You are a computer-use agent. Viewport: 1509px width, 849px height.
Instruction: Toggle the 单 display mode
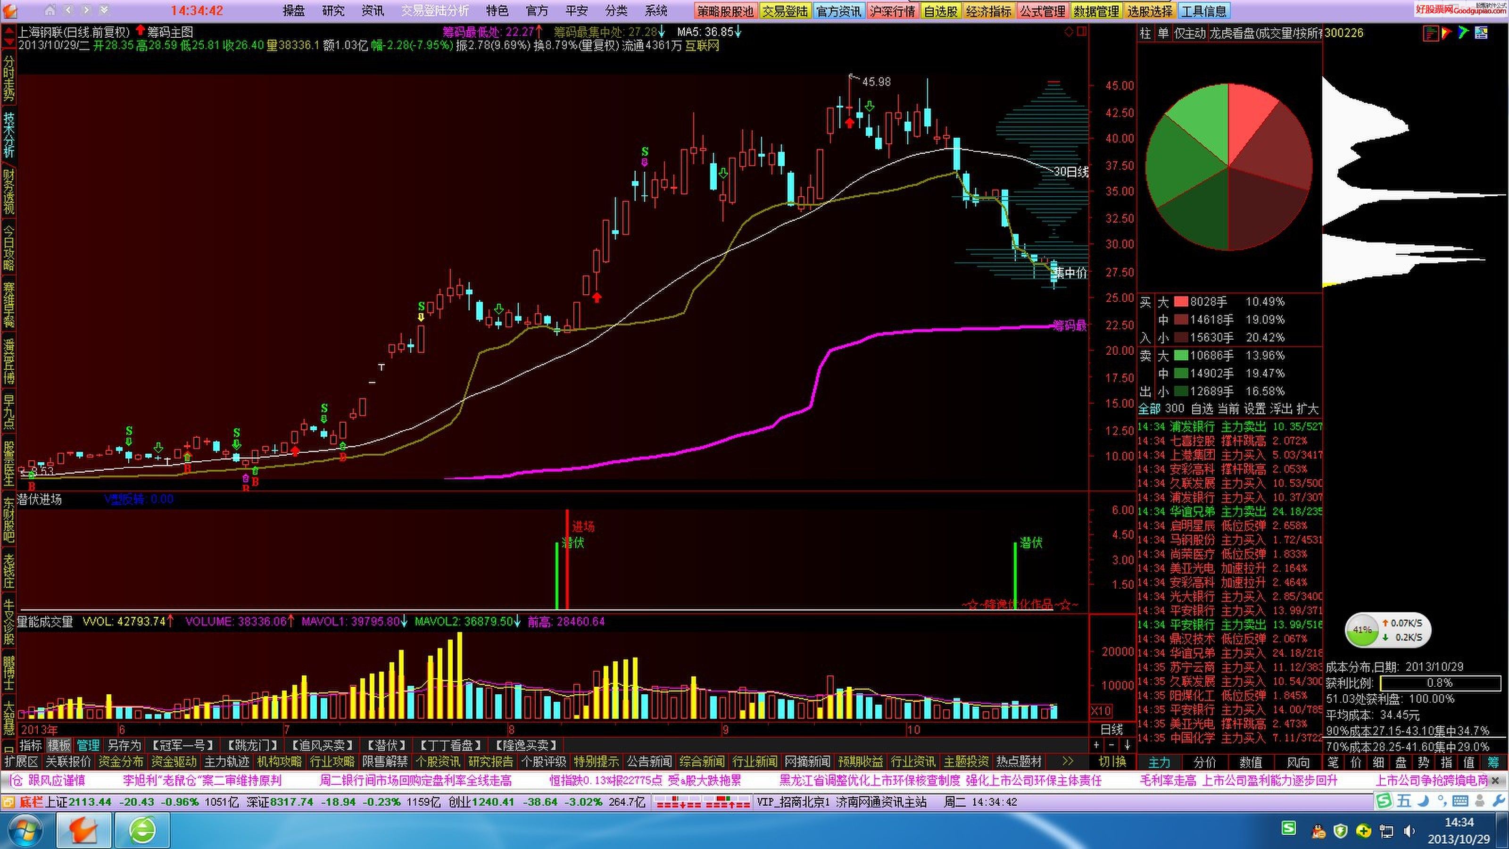click(x=1163, y=33)
